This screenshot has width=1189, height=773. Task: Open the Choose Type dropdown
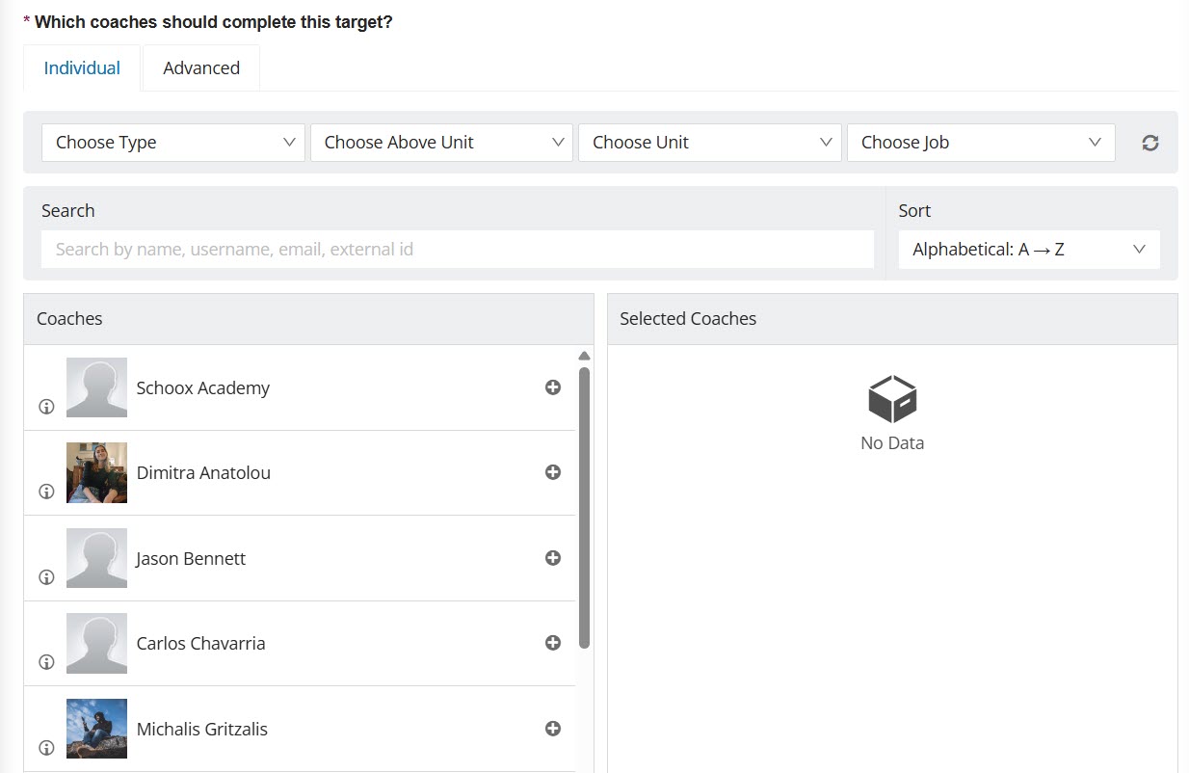(x=173, y=143)
